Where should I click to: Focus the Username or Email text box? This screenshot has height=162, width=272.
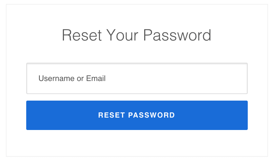pos(137,78)
